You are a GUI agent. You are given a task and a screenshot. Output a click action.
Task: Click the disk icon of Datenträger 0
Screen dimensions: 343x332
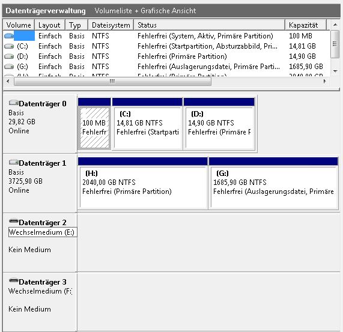13,103
